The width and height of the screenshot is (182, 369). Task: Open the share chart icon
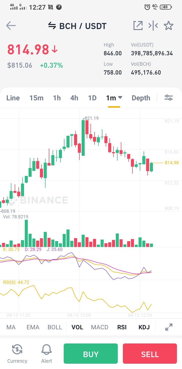click(138, 26)
